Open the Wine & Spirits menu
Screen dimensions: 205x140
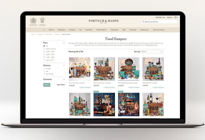tap(101, 30)
